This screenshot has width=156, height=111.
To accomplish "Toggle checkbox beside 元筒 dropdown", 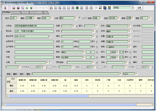I will pyautogui.click(x=50, y=62).
